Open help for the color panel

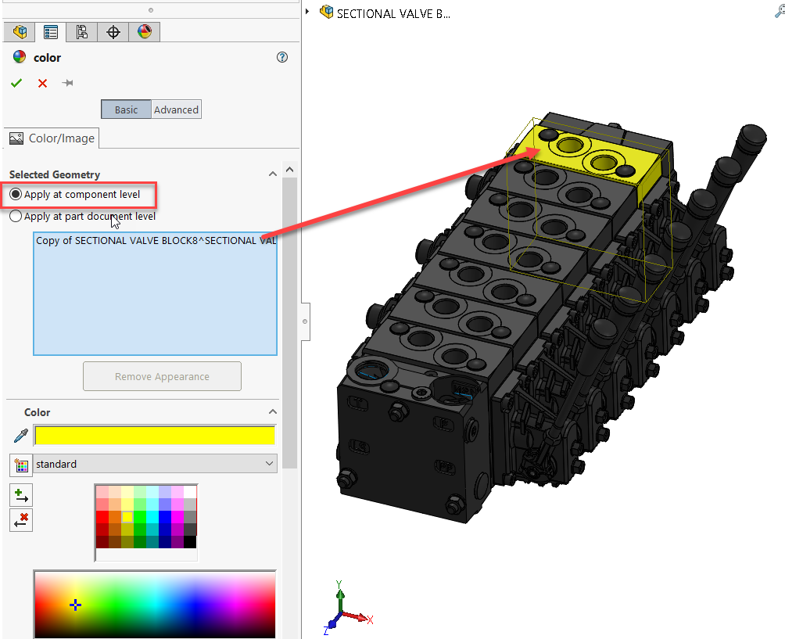click(x=282, y=57)
